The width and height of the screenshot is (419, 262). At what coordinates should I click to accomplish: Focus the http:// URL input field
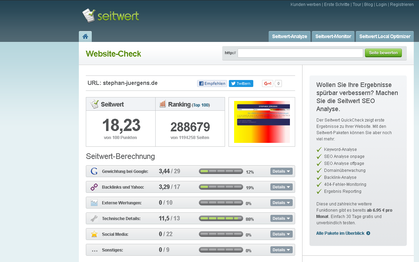tap(300, 53)
